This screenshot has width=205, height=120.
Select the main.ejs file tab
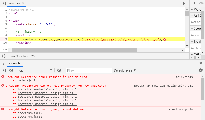pos(15,3)
